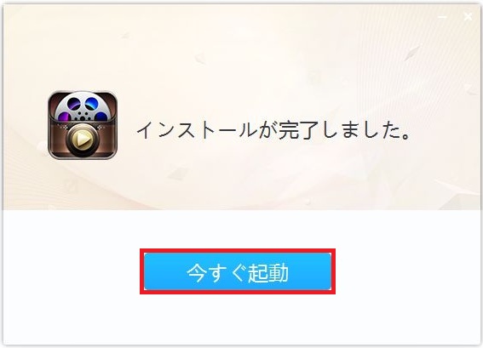Click the dash-shaped minimize icon at top right
This screenshot has height=348, width=483.
(x=443, y=17)
